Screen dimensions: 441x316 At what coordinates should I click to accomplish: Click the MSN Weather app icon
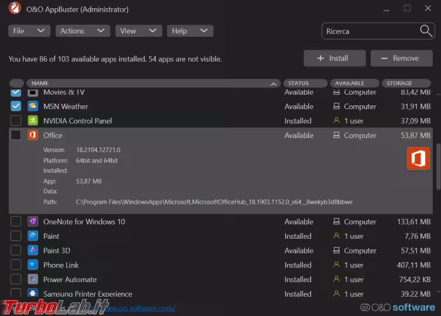[33, 107]
